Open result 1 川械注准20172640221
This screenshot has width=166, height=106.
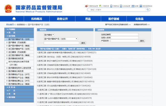point(67,52)
